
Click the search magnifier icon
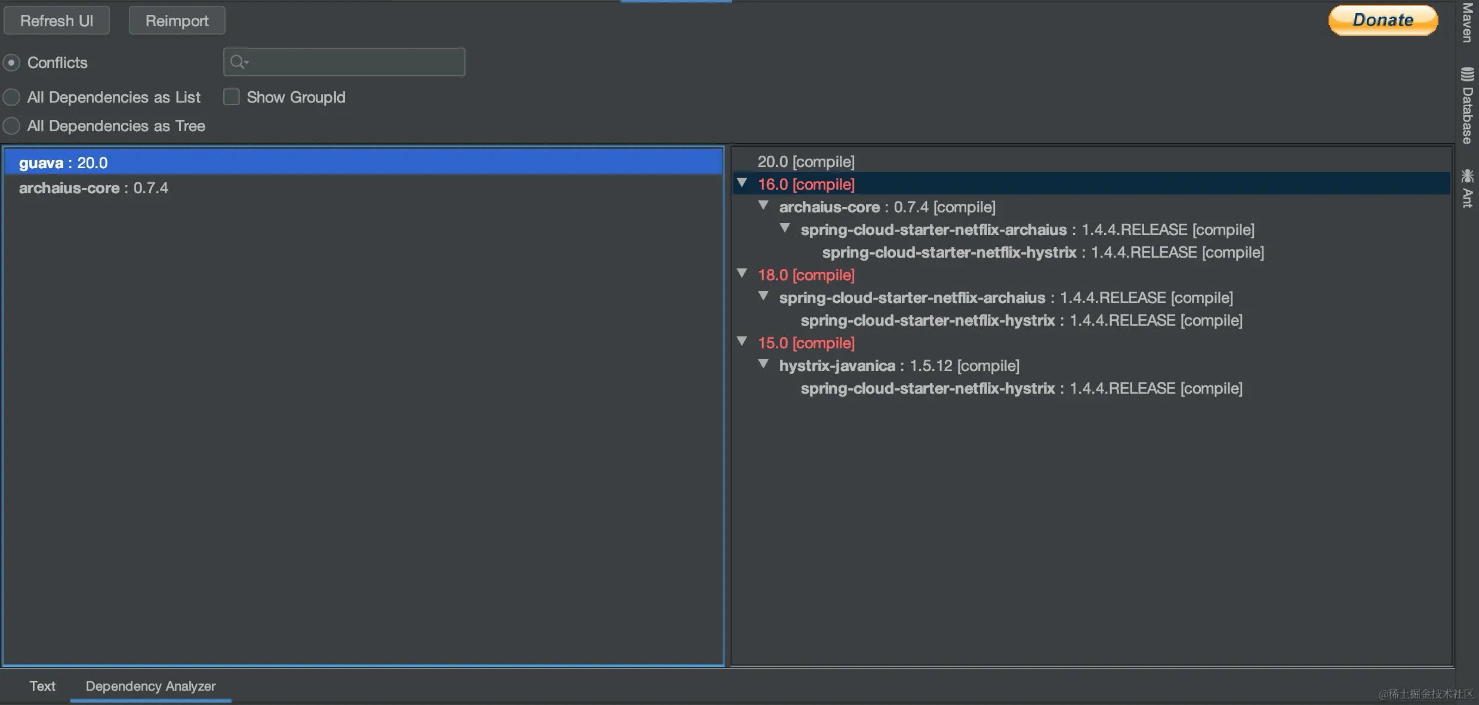[x=238, y=62]
